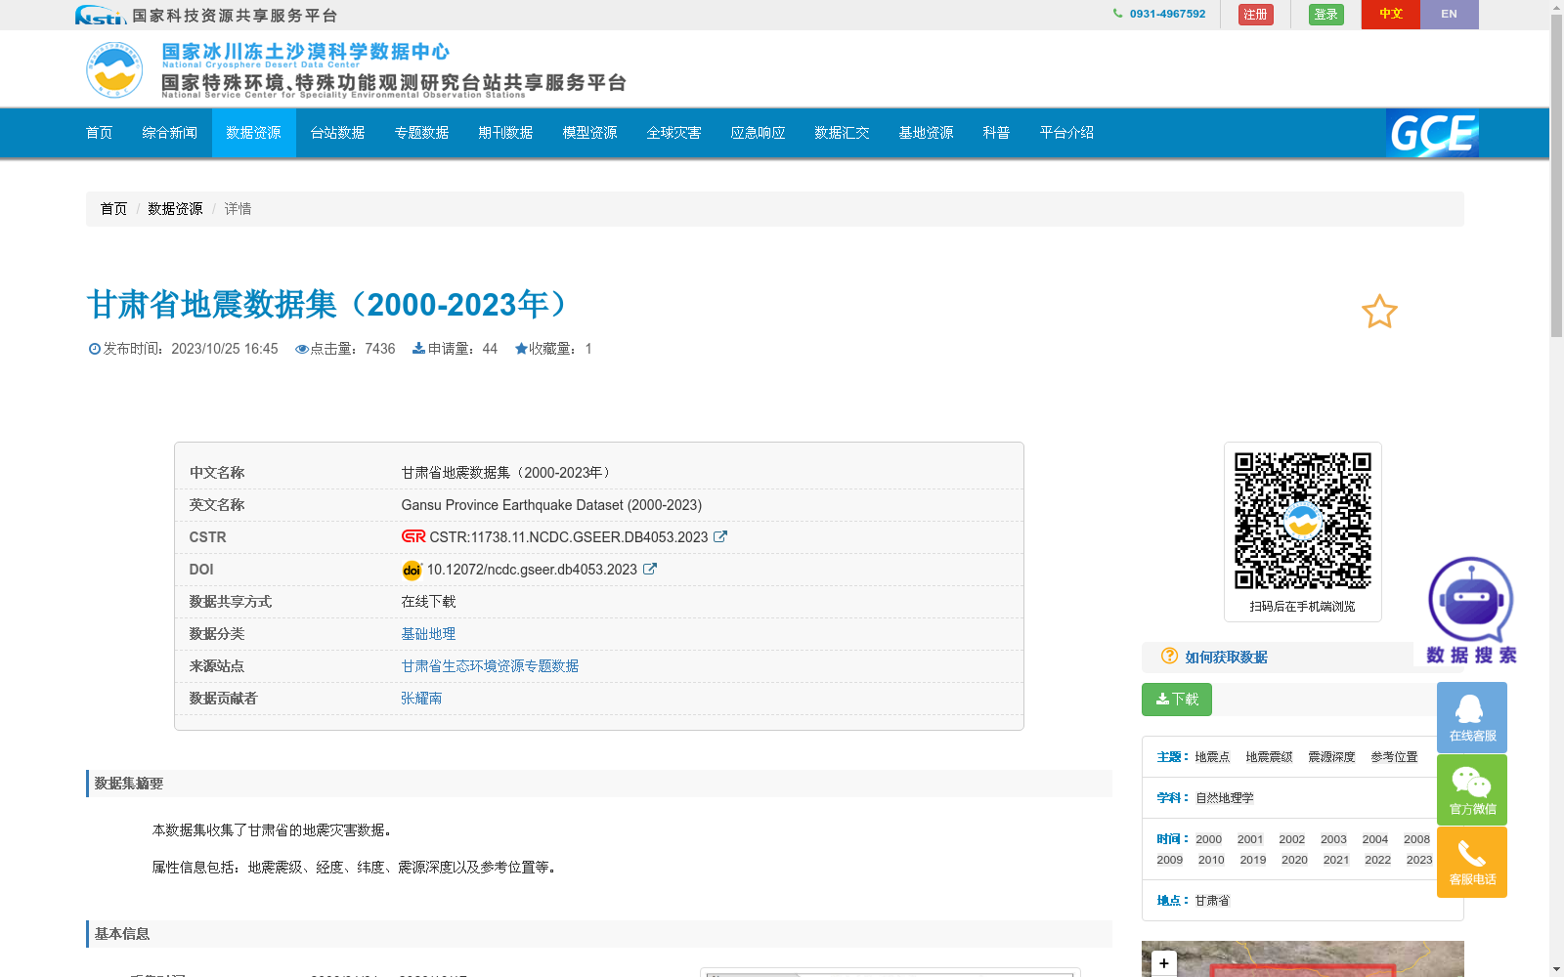Select the 自然地理学 discipline tag
Viewport: 1564px width, 977px height.
point(1224,798)
